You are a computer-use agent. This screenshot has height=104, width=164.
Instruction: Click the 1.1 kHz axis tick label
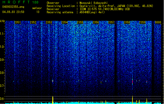pyautogui.click(x=2, y=34)
